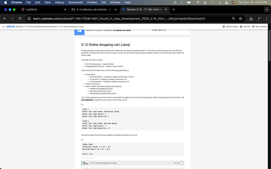Click the site permissions icon in address bar
This screenshot has height=169, width=271.
coord(29,19)
